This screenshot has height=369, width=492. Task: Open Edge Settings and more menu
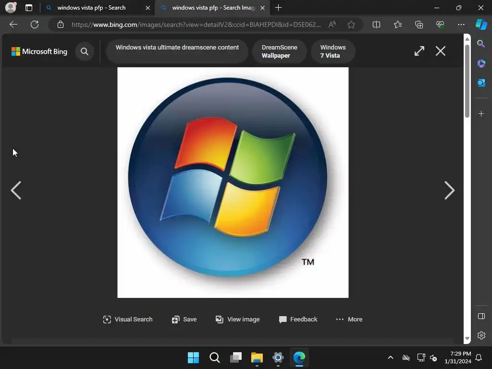tap(461, 25)
